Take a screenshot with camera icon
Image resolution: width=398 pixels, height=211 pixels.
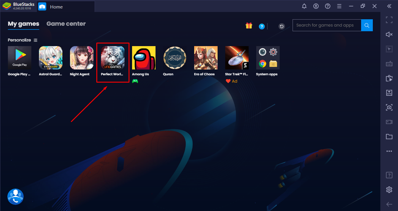tap(389, 107)
